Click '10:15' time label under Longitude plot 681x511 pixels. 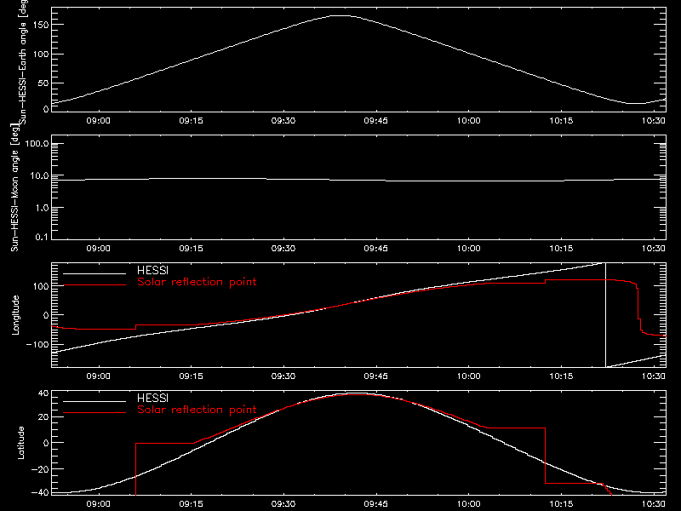561,376
